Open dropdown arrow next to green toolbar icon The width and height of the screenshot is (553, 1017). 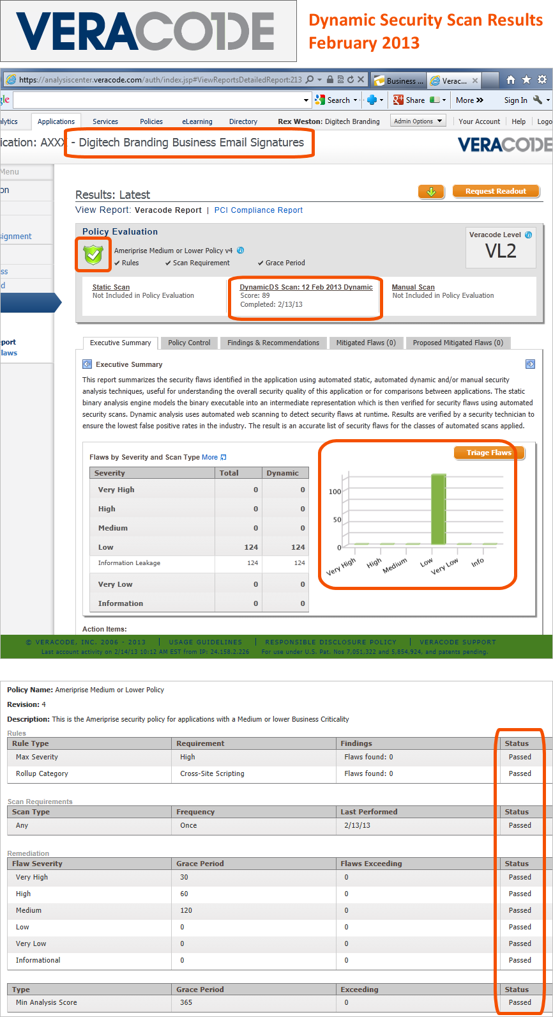444,100
